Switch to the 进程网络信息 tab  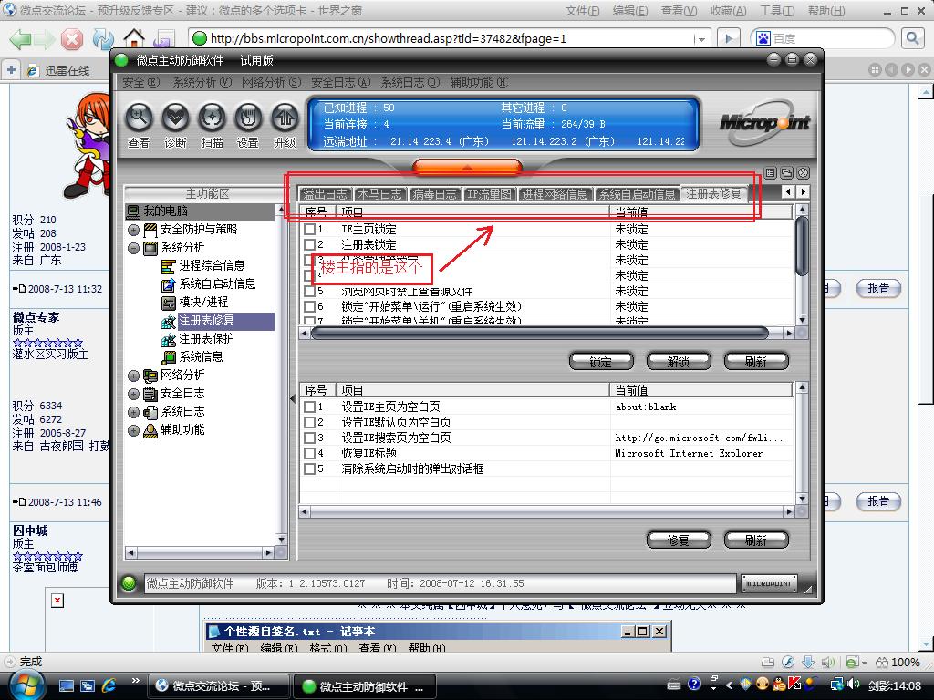coord(555,194)
